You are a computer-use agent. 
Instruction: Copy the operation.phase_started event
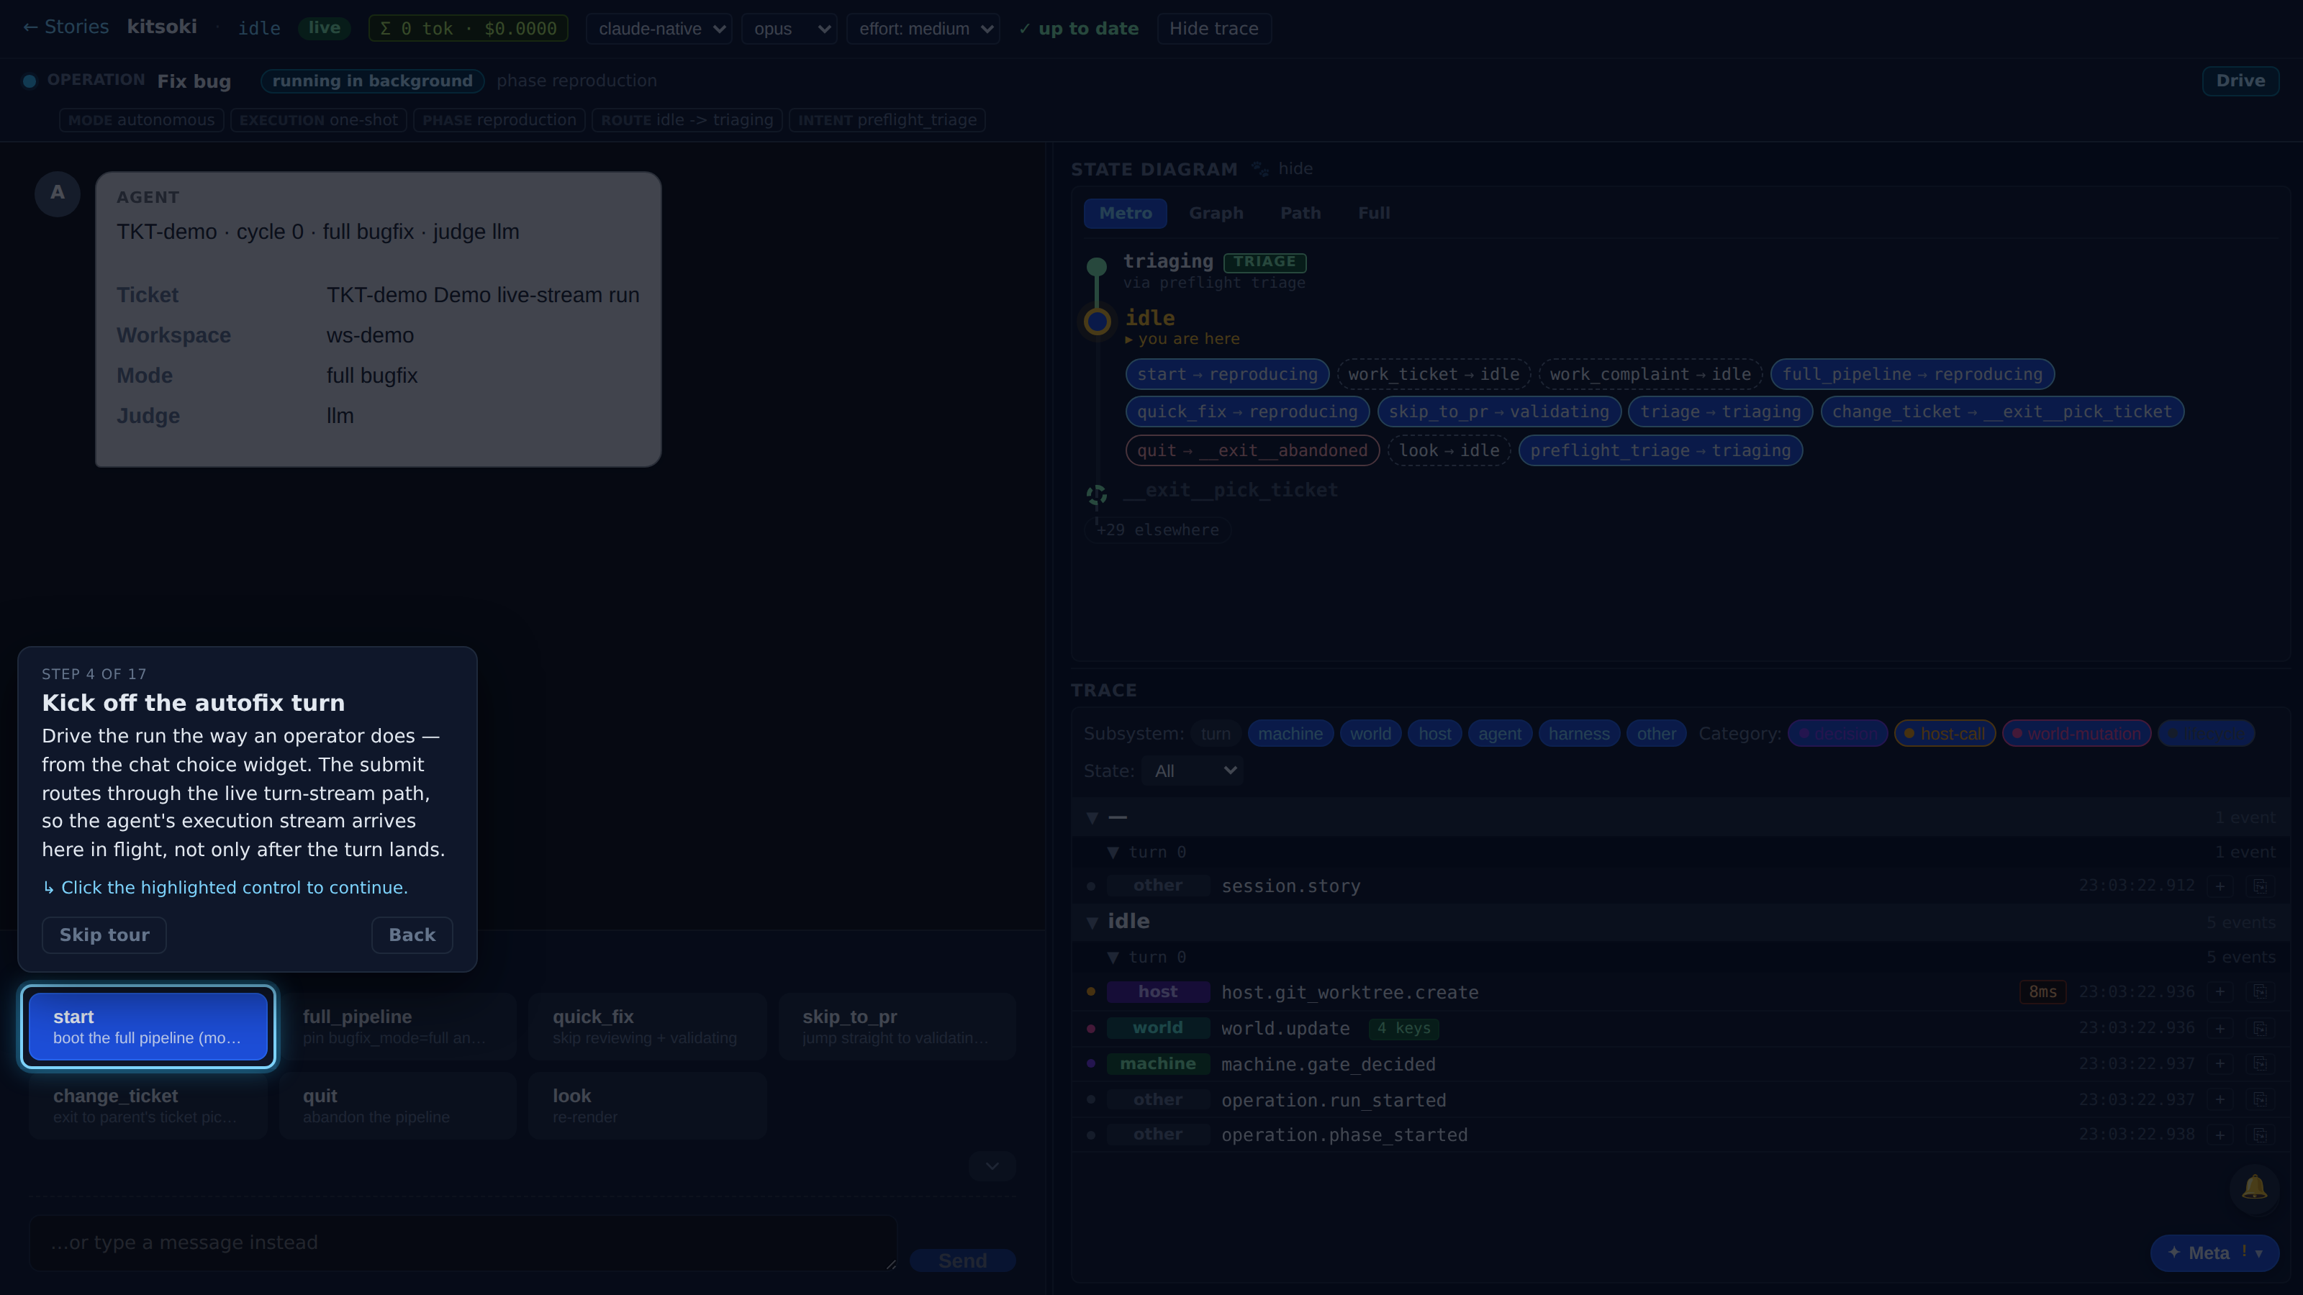(x=2259, y=1135)
